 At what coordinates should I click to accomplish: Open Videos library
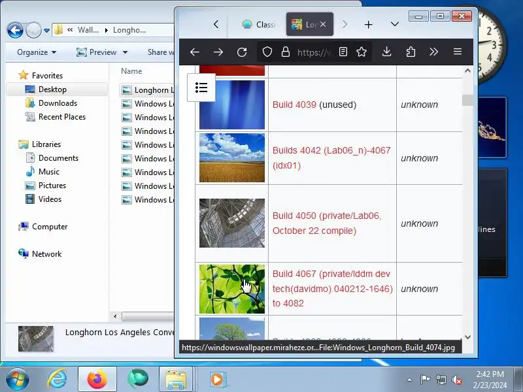pyautogui.click(x=50, y=199)
